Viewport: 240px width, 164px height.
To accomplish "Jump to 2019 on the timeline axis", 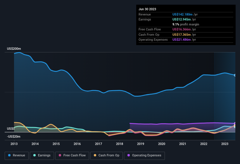I will click(x=141, y=144).
